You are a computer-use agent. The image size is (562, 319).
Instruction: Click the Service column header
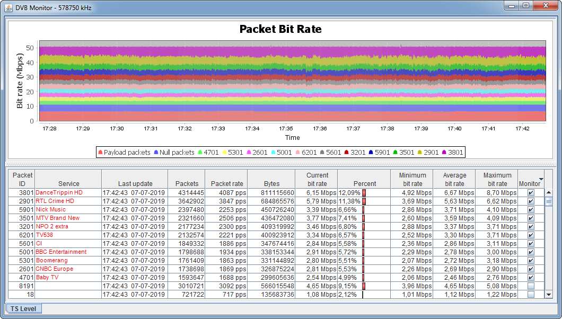68,183
